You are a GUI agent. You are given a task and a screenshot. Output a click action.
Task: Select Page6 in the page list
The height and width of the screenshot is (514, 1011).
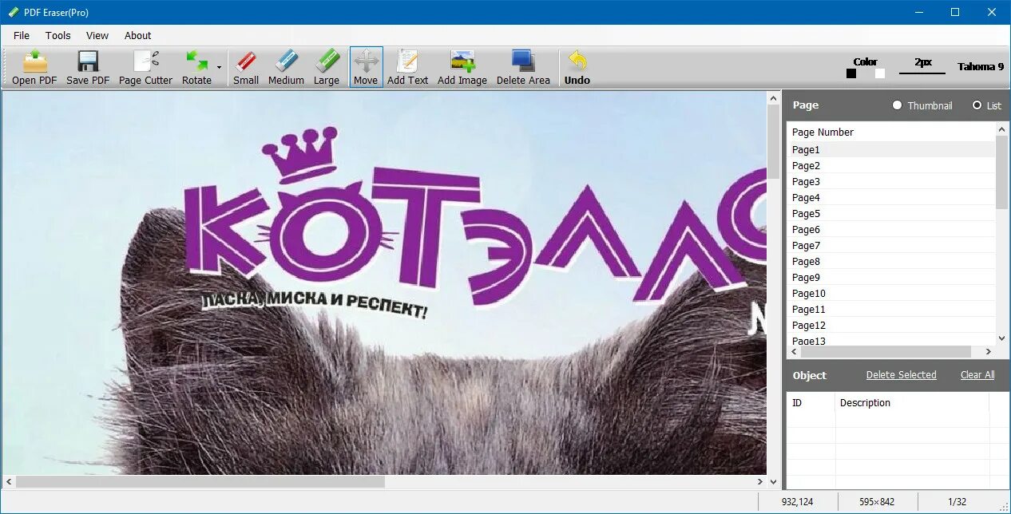891,229
